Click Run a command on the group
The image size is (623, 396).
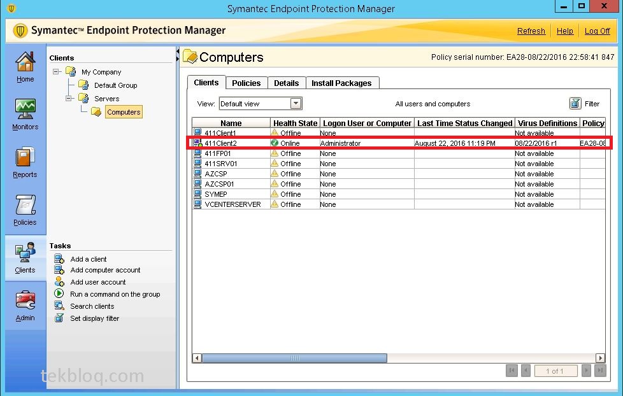pyautogui.click(x=115, y=294)
